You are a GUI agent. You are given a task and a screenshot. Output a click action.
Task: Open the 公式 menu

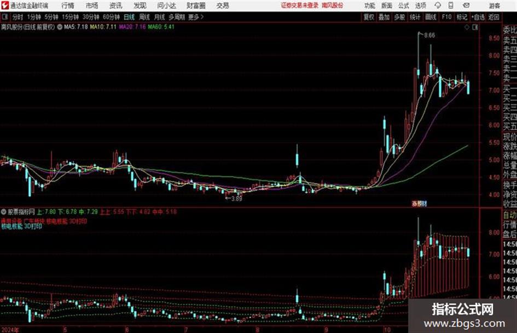pyautogui.click(x=404, y=5)
